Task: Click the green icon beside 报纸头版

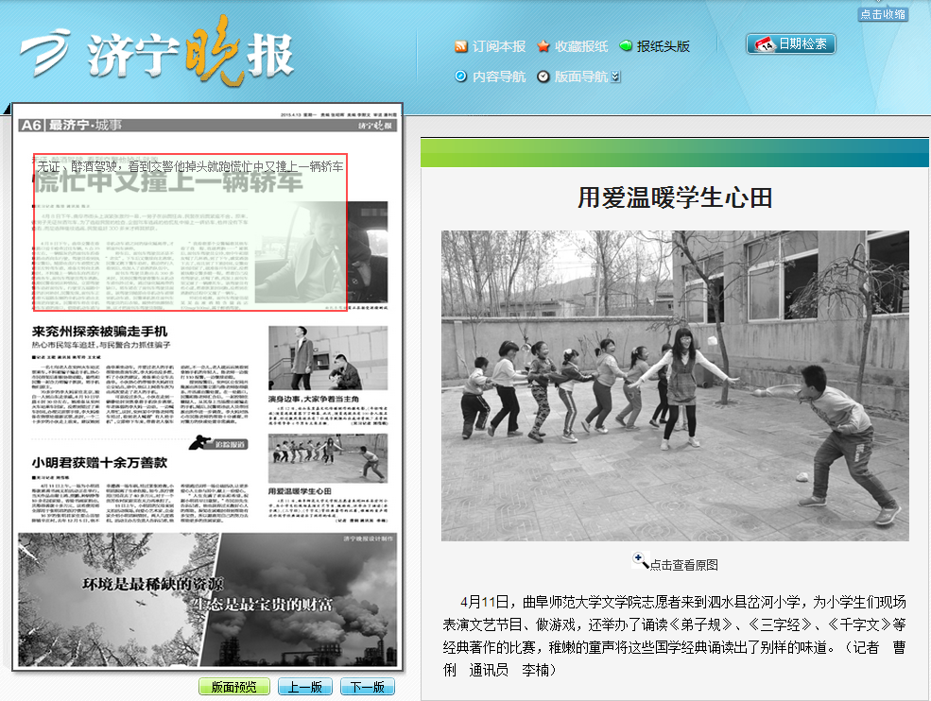Action: point(626,46)
